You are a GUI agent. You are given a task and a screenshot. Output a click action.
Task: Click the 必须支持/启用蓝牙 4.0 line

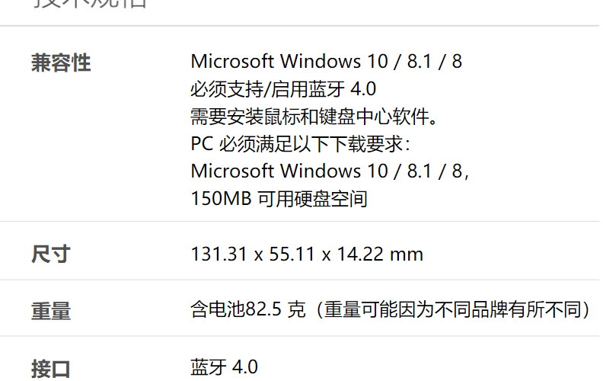tap(283, 88)
